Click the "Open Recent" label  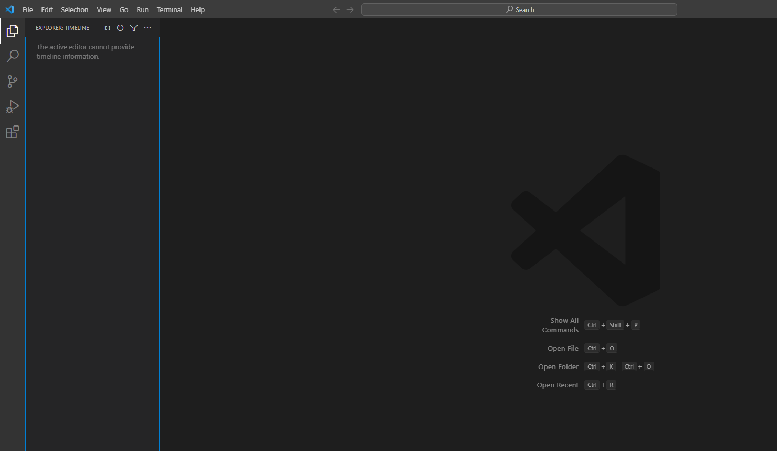point(558,385)
